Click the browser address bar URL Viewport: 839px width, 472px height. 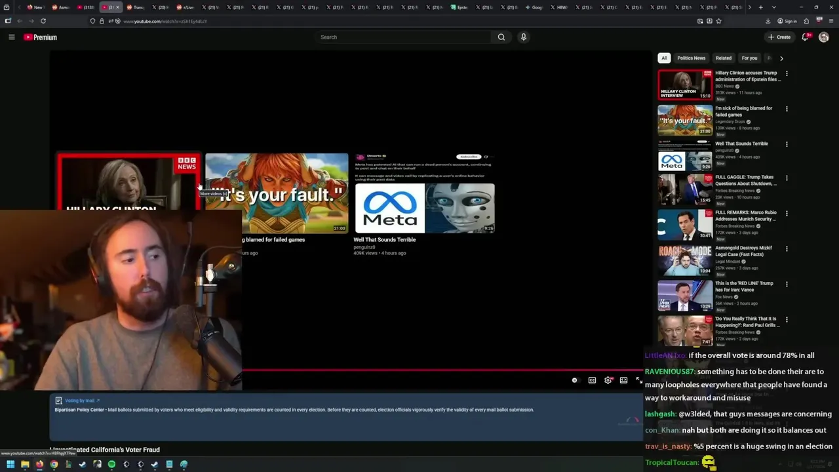tap(165, 21)
